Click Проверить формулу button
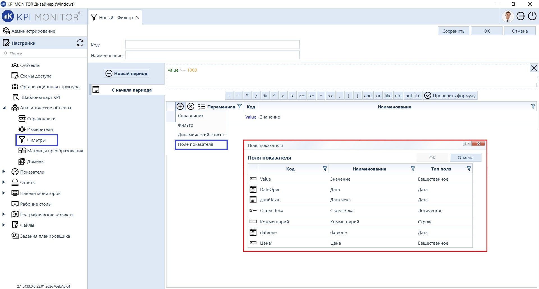This screenshot has width=539, height=289. point(450,95)
